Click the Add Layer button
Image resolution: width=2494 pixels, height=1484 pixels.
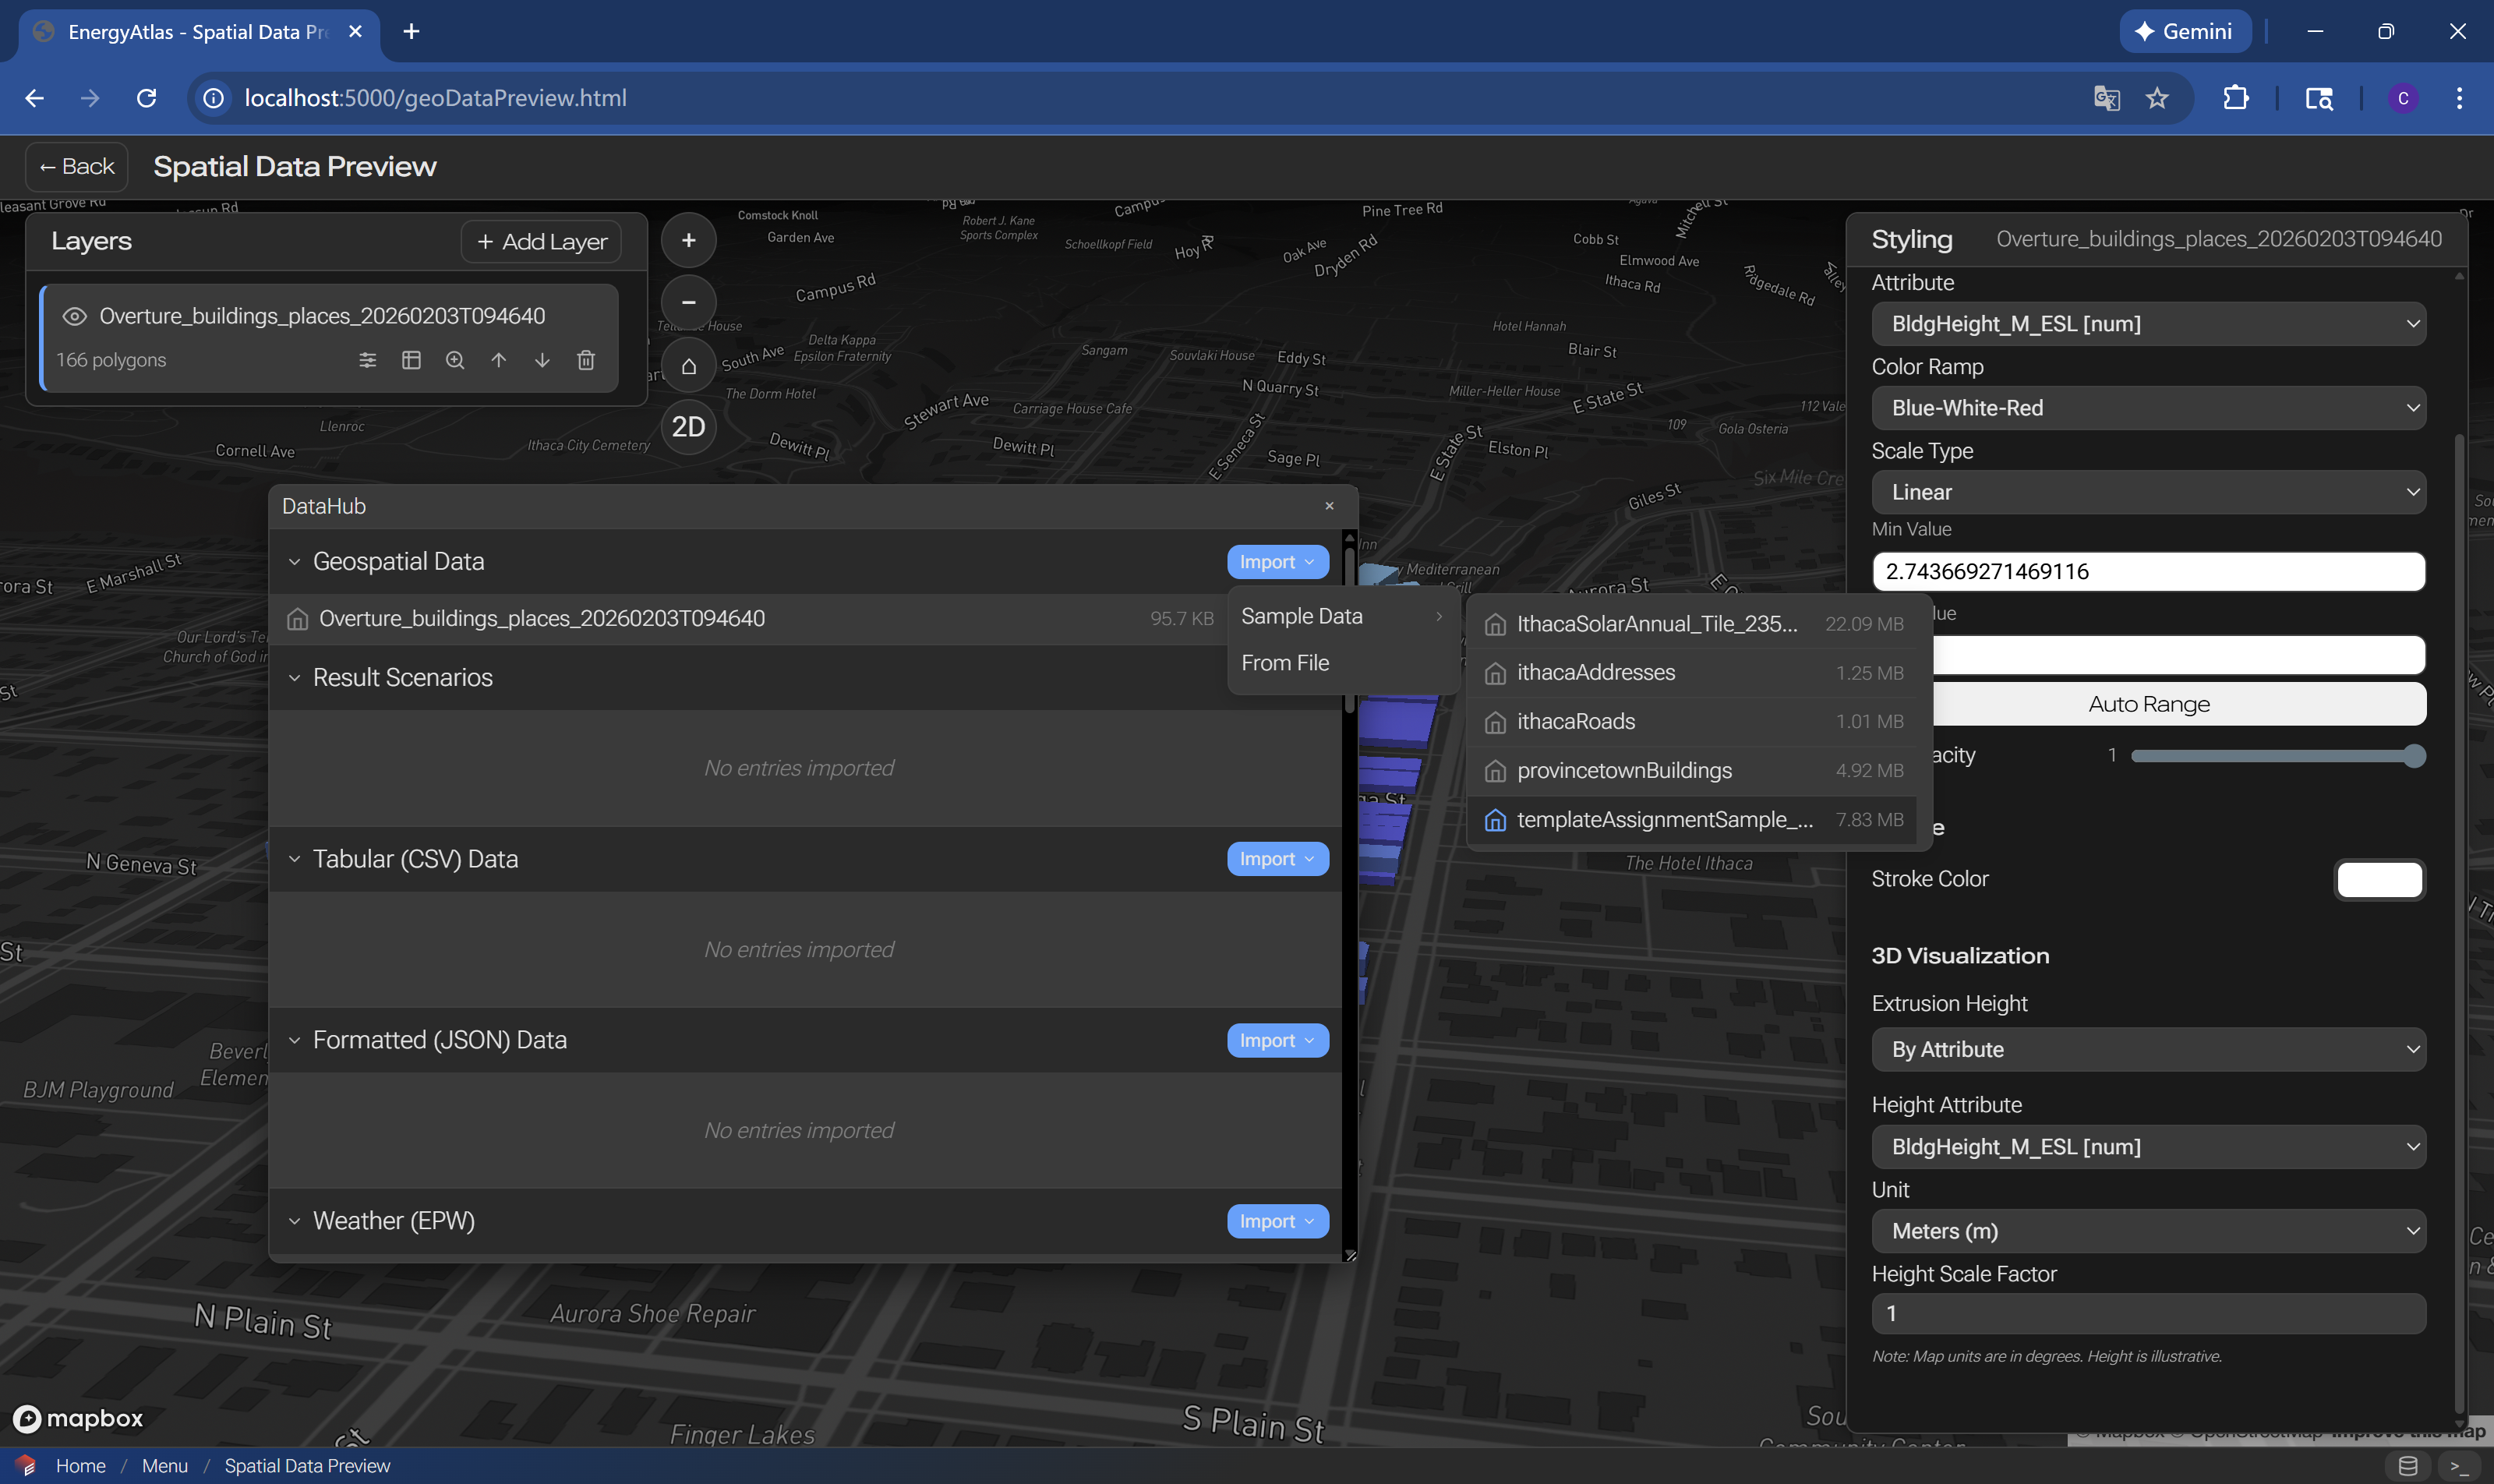pyautogui.click(x=541, y=242)
